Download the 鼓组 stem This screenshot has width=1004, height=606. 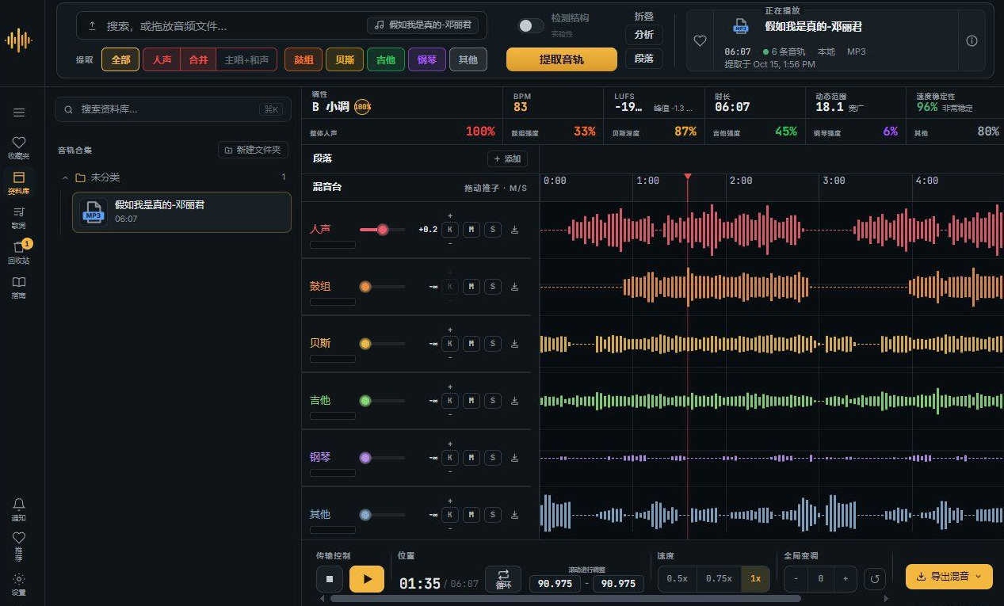tap(514, 287)
